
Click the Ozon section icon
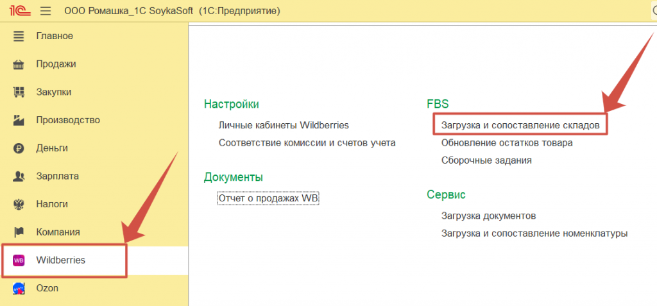[x=19, y=289]
